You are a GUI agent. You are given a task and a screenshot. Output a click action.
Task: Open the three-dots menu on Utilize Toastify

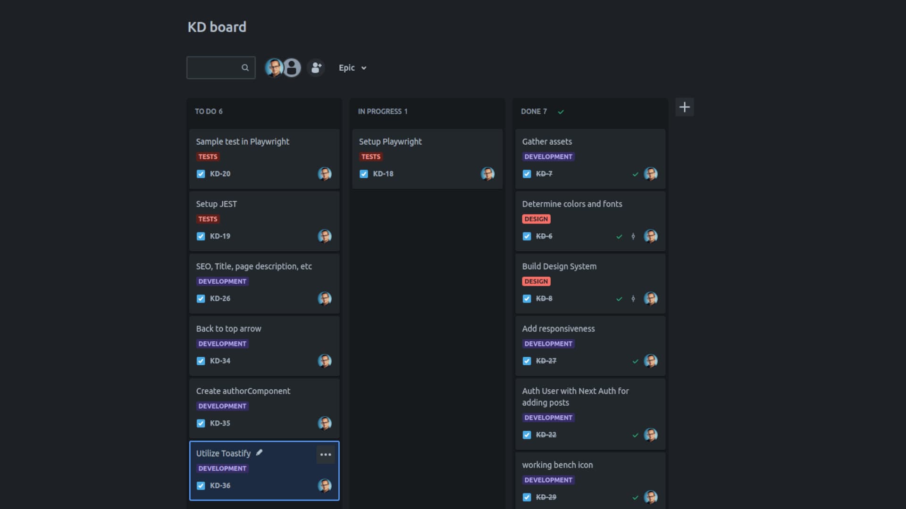click(x=326, y=455)
